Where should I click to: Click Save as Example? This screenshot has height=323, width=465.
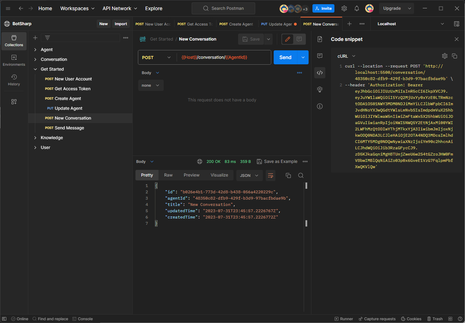pos(277,161)
